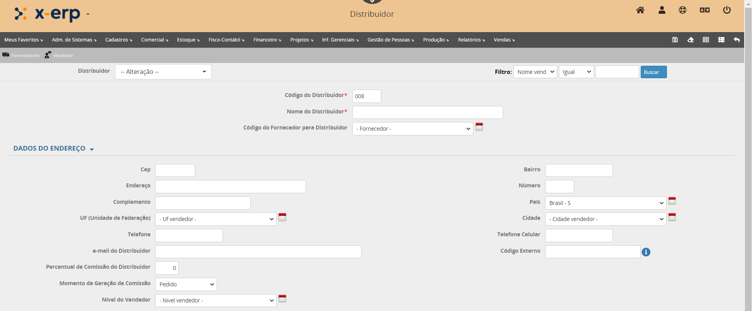Expand Momento da Geração de Comissão dropdown
This screenshot has height=311, width=752.
coord(186,284)
